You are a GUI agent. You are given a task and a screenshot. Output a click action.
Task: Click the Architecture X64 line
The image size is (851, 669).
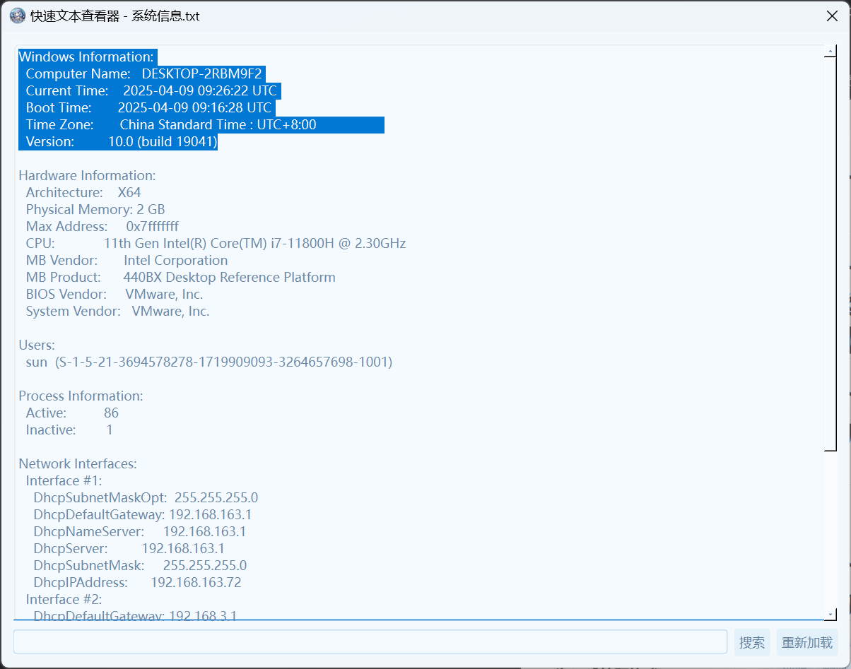coord(83,193)
